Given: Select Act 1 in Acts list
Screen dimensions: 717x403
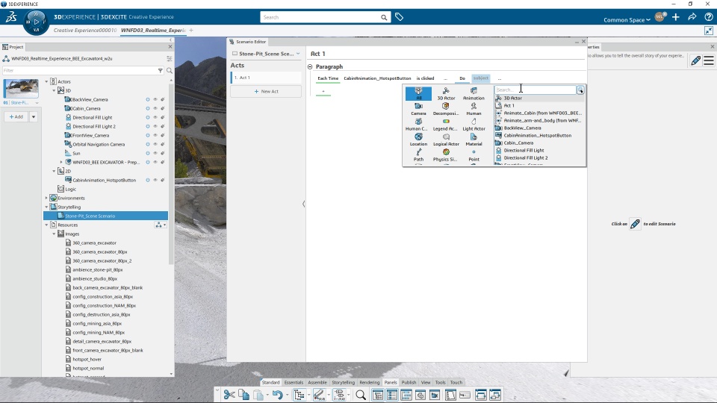Looking at the screenshot, I should (266, 78).
